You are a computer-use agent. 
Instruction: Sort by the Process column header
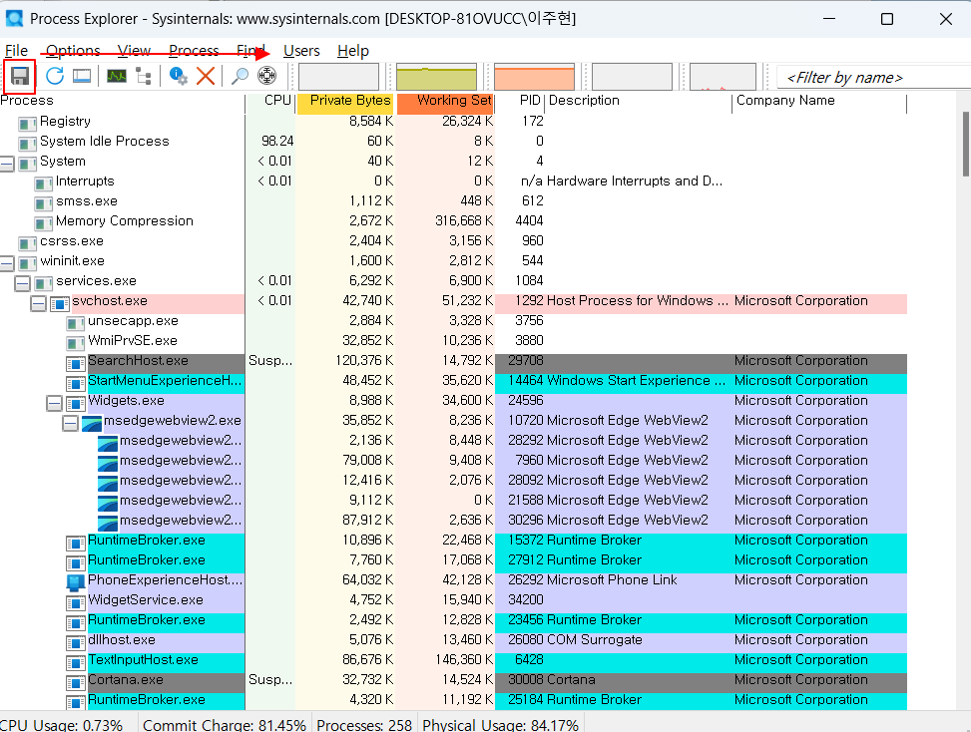click(123, 102)
